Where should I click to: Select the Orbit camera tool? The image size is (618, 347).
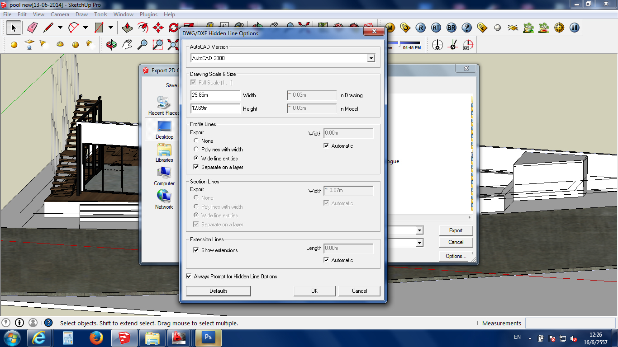pos(111,44)
